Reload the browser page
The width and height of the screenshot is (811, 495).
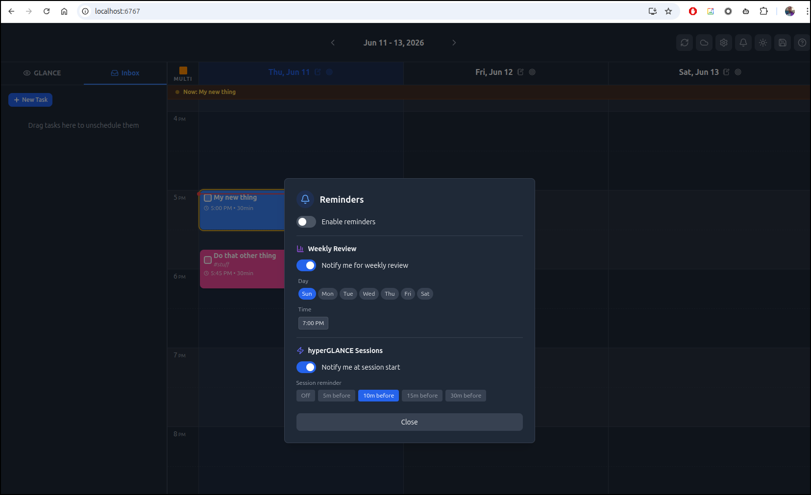pyautogui.click(x=47, y=11)
